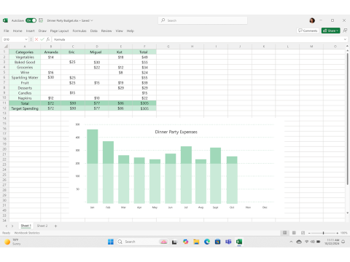Image resolution: width=350 pixels, height=262 pixels.
Task: Click the green Share button
Action: pyautogui.click(x=330, y=31)
